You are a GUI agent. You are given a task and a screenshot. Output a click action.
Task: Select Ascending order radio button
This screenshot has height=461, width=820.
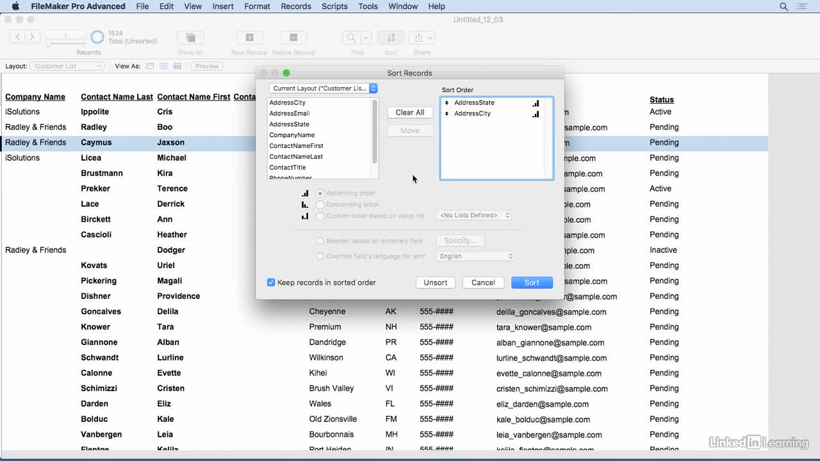320,193
